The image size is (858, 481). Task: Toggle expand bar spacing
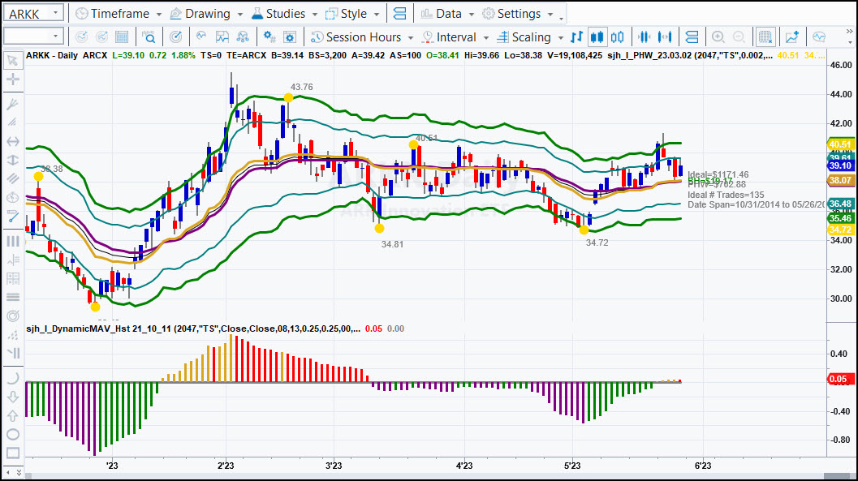[665, 37]
